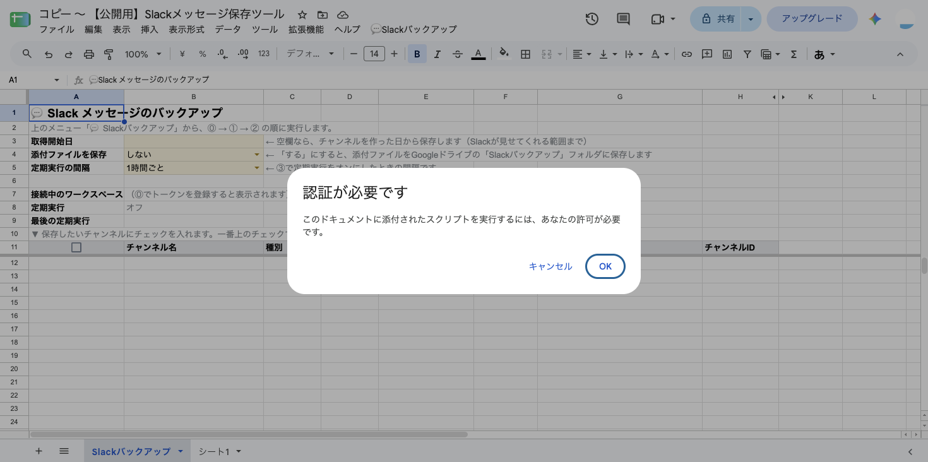The width and height of the screenshot is (928, 462).
Task: Click the insert link icon
Action: point(687,54)
